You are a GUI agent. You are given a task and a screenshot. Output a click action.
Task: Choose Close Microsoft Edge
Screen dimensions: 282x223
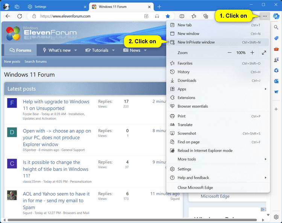(x=218, y=188)
